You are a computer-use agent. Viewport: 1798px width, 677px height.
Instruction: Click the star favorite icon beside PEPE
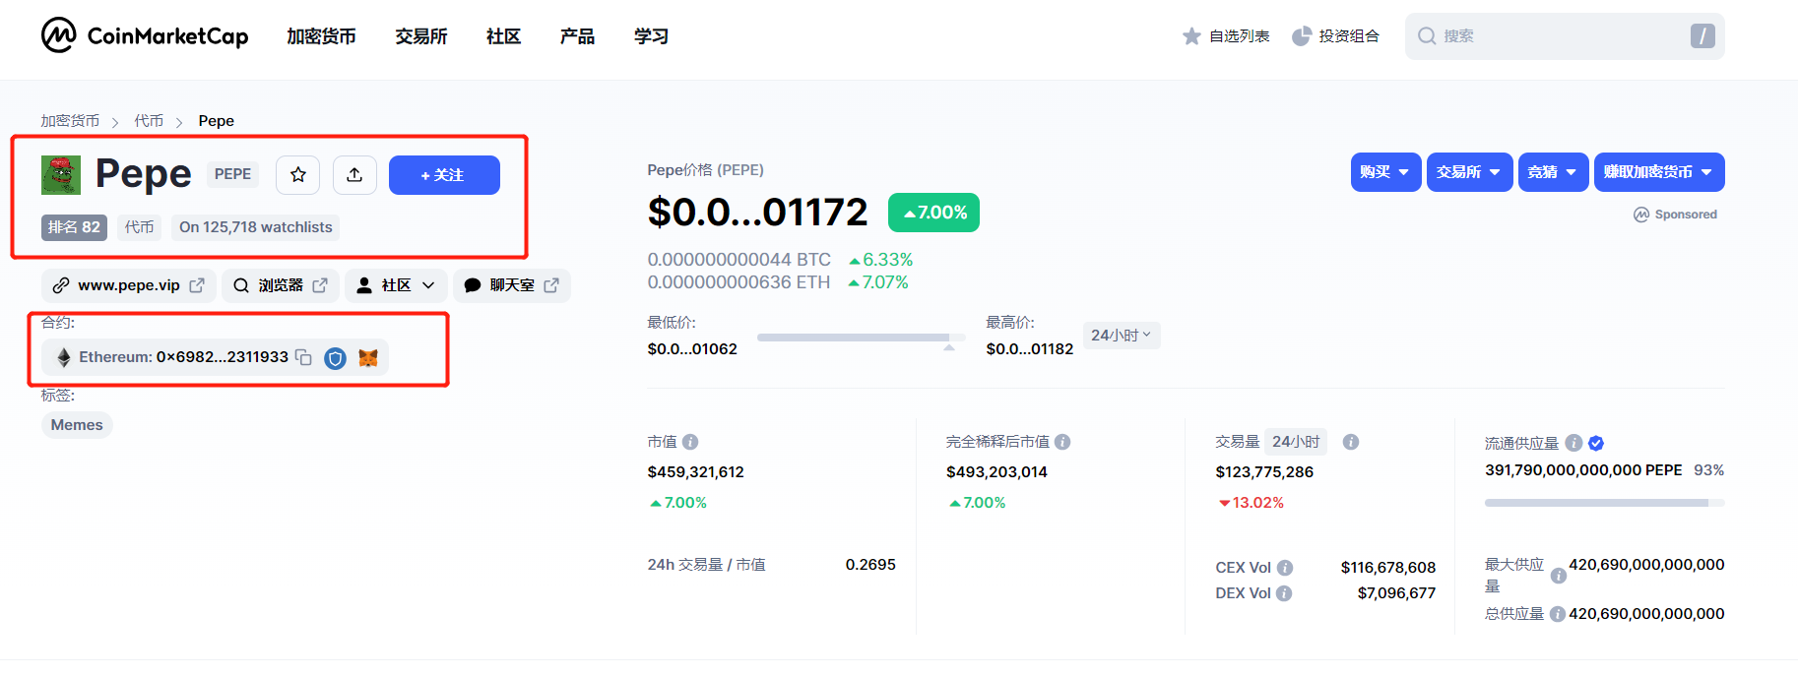(x=298, y=175)
